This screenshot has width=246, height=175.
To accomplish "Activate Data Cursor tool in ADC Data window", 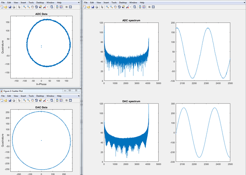I will pyautogui.click(x=40, y=7).
